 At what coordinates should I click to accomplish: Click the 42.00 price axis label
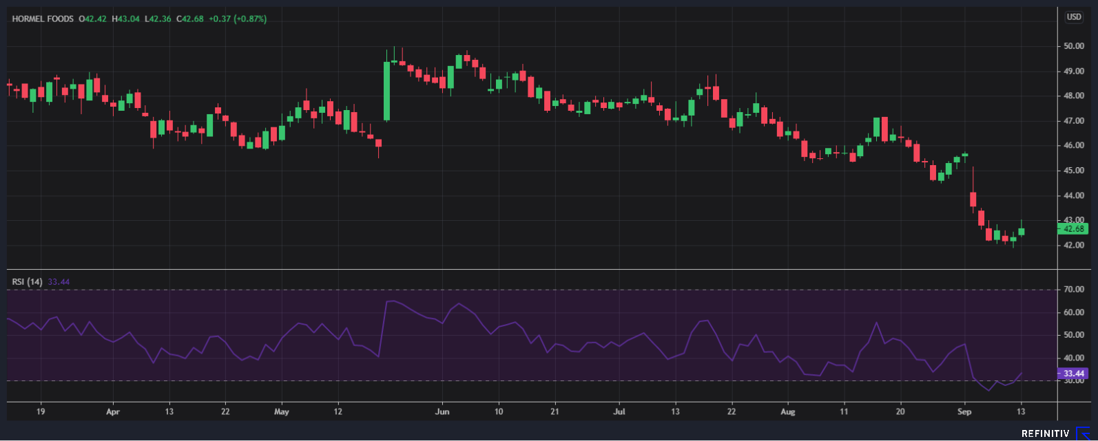click(1074, 245)
